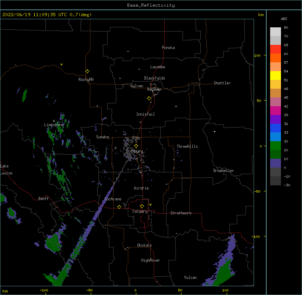Select the yellow diamond marker below Cochrane
This screenshot has width=302, height=295.
(x=119, y=207)
